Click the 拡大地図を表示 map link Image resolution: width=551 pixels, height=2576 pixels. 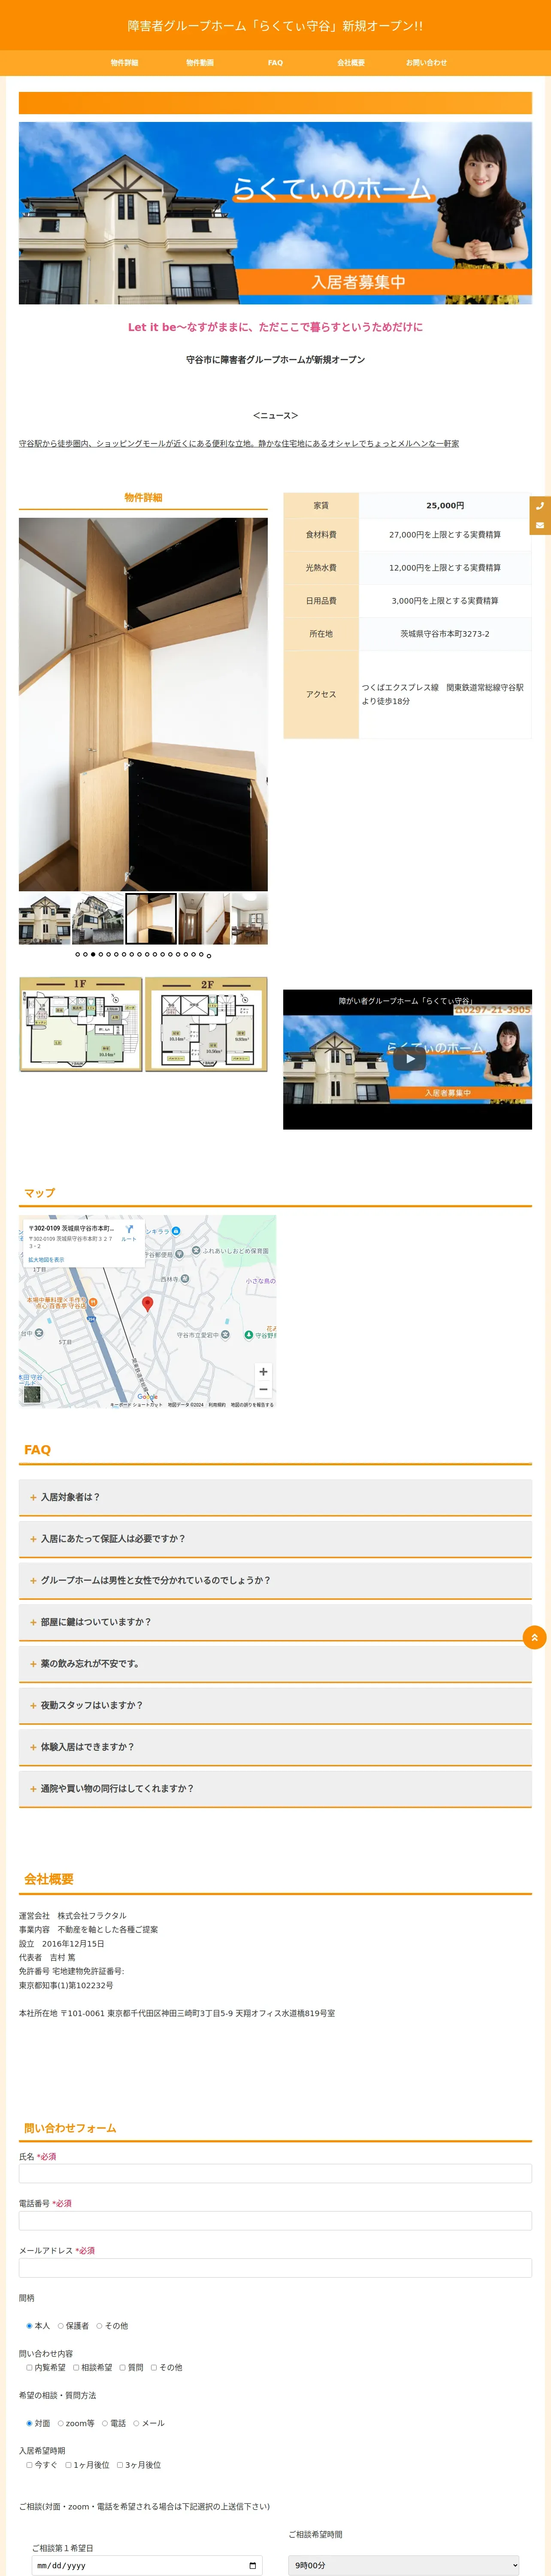click(46, 1260)
